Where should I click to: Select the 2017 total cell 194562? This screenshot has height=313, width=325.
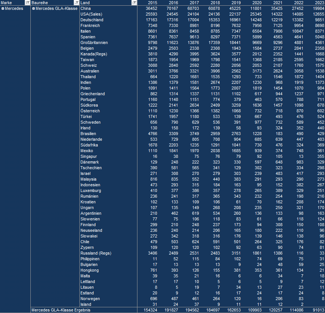point(192,310)
